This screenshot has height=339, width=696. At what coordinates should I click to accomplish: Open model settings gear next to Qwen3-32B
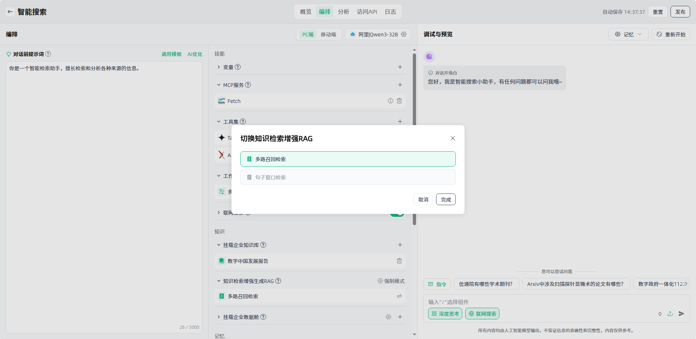coord(404,34)
